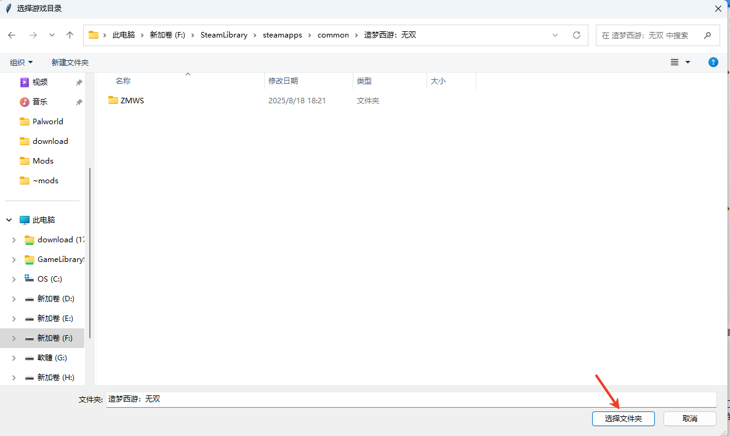Click the forward navigation arrow
Viewport: 730px width, 436px height.
[x=33, y=35]
